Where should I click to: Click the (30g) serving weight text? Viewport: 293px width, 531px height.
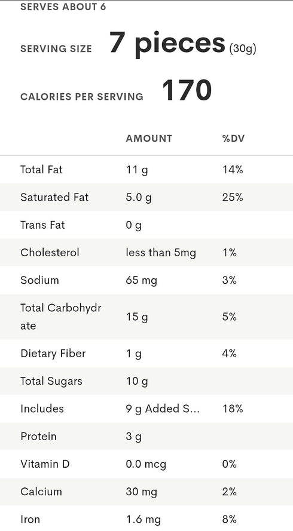(243, 49)
